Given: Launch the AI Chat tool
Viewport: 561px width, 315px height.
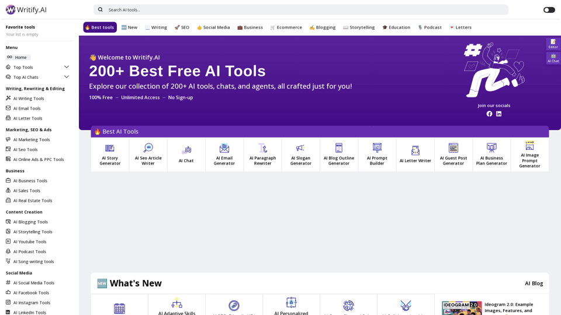Looking at the screenshot, I should point(186,155).
